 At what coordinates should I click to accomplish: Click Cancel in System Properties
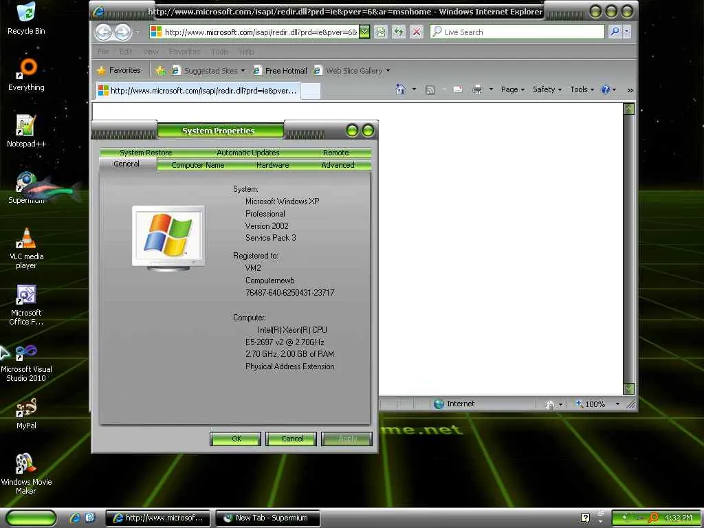pyautogui.click(x=291, y=439)
